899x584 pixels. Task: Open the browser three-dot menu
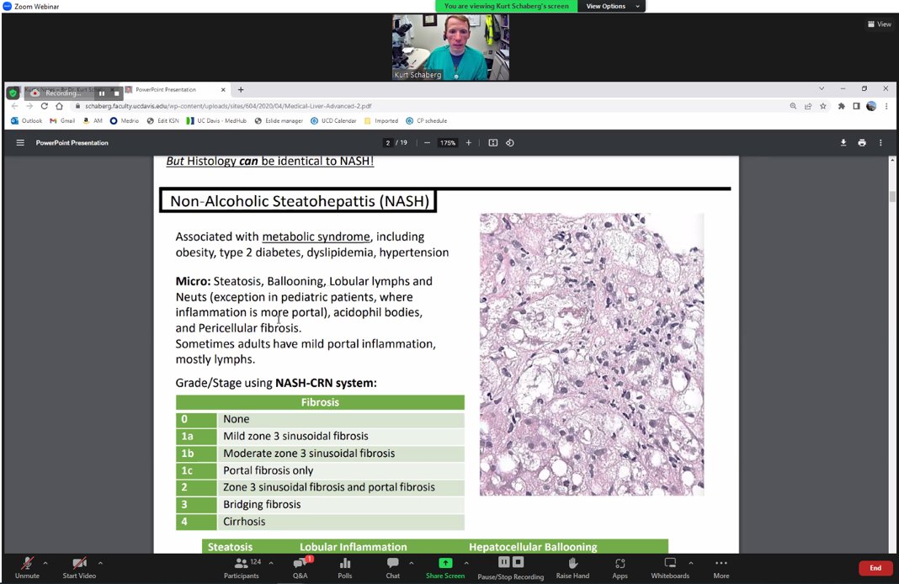click(886, 106)
